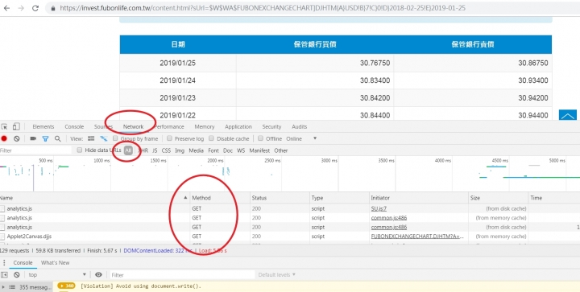Image resolution: width=580 pixels, height=292 pixels.
Task: Filter requests by XHR type
Action: (143, 150)
